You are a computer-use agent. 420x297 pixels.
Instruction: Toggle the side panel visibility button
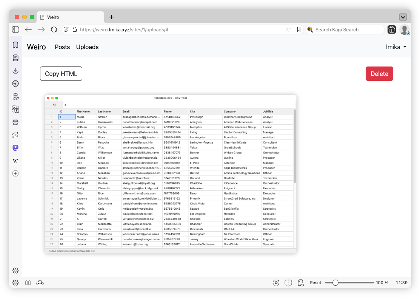coord(15,29)
